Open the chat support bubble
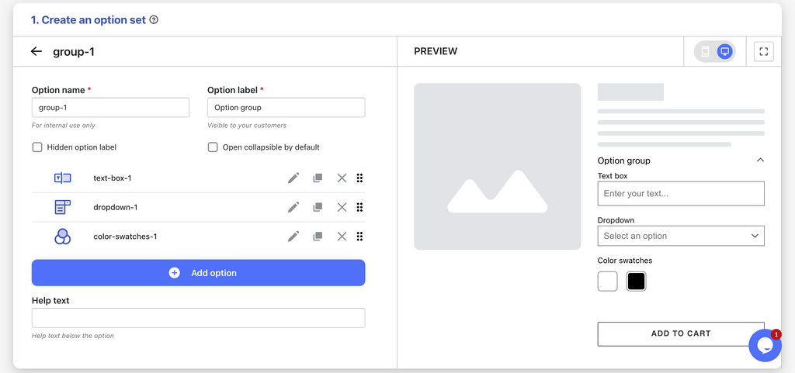 pyautogui.click(x=765, y=345)
